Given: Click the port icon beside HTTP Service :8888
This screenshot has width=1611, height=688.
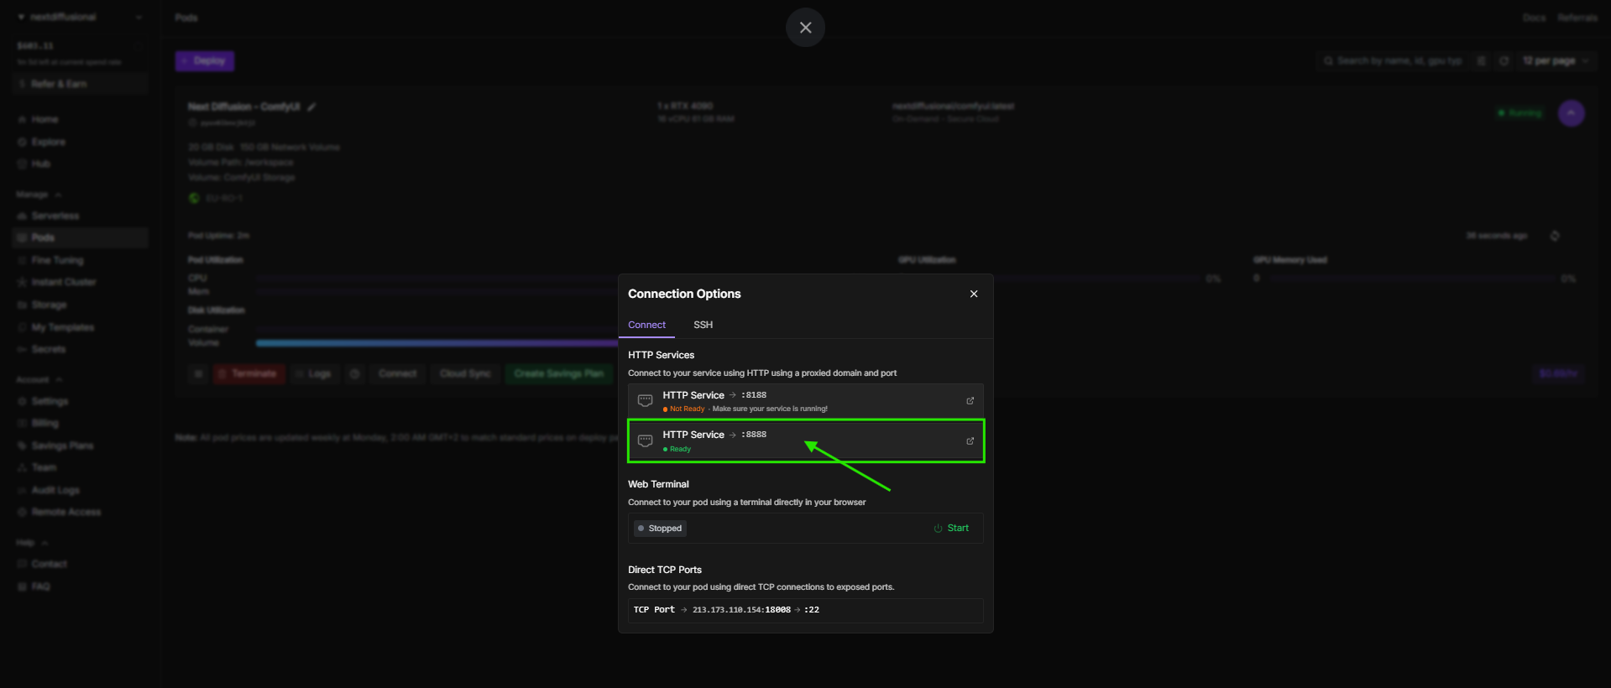Looking at the screenshot, I should pyautogui.click(x=645, y=441).
